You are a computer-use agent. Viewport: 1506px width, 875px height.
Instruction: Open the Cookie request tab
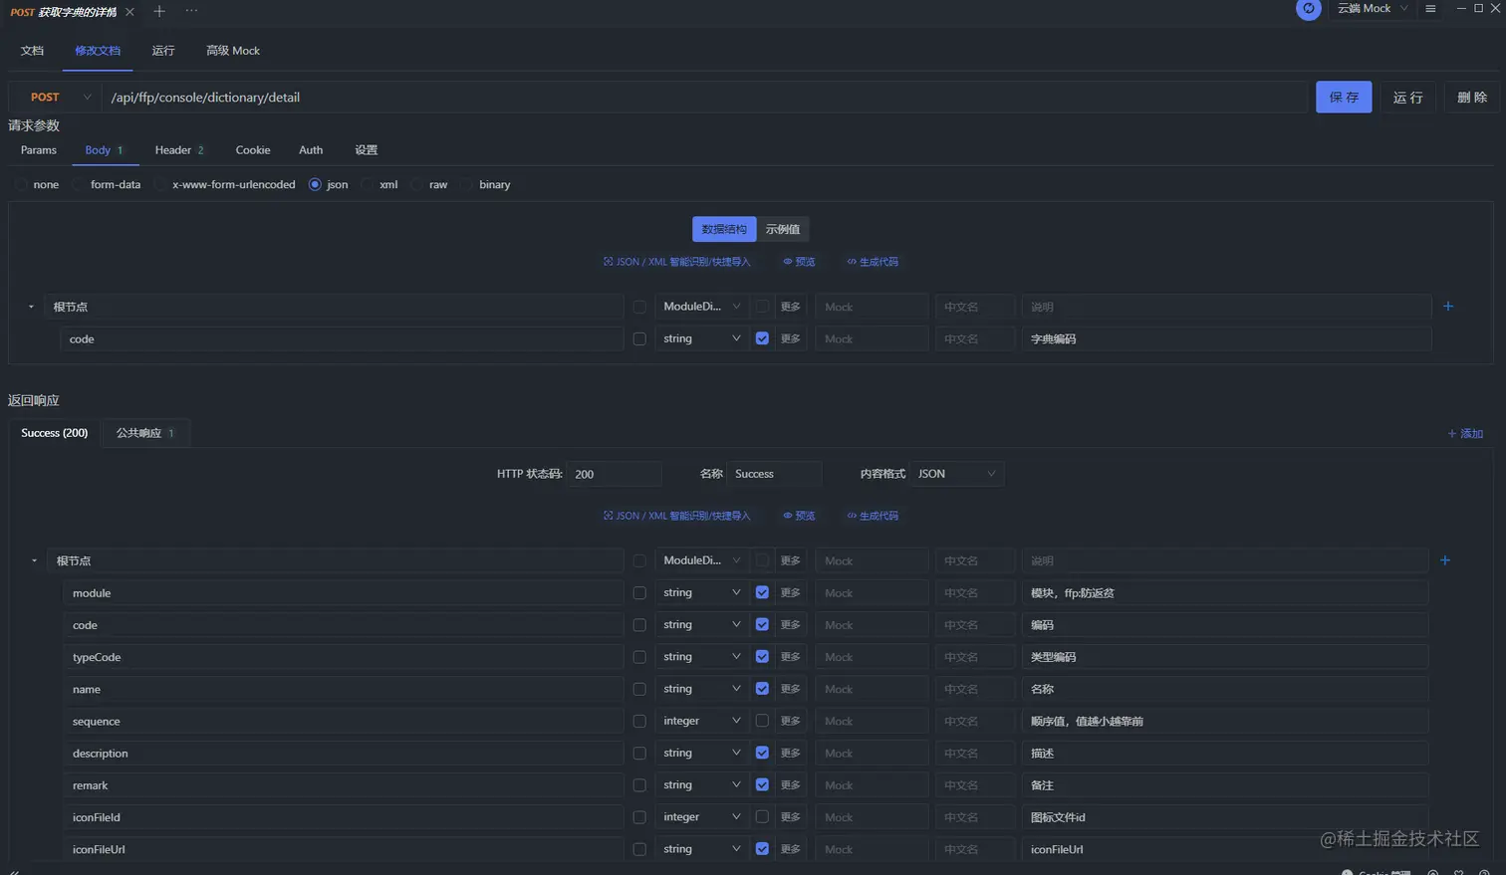coord(253,150)
